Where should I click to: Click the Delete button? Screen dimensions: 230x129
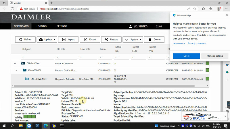pyautogui.click(x=154, y=39)
